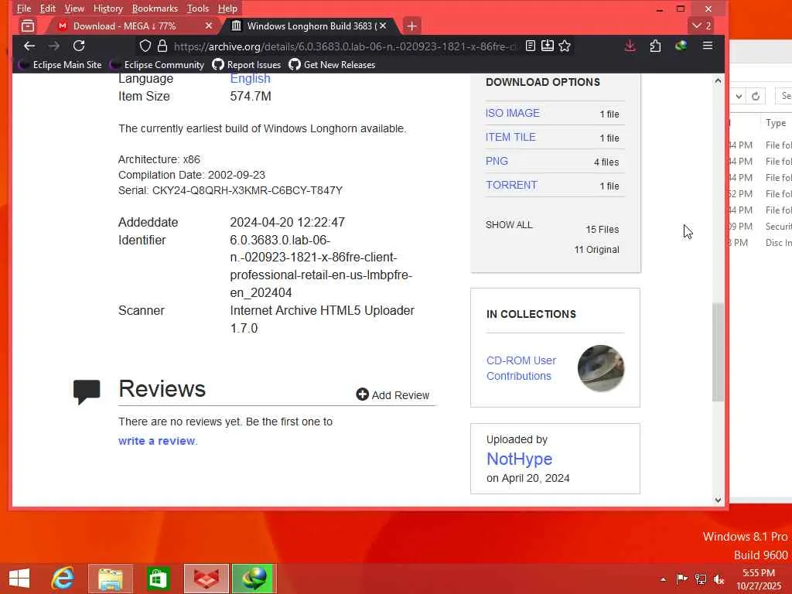Screen dimensions: 792x594
Task: Toggle reader view icon in address bar
Action: 531,46
